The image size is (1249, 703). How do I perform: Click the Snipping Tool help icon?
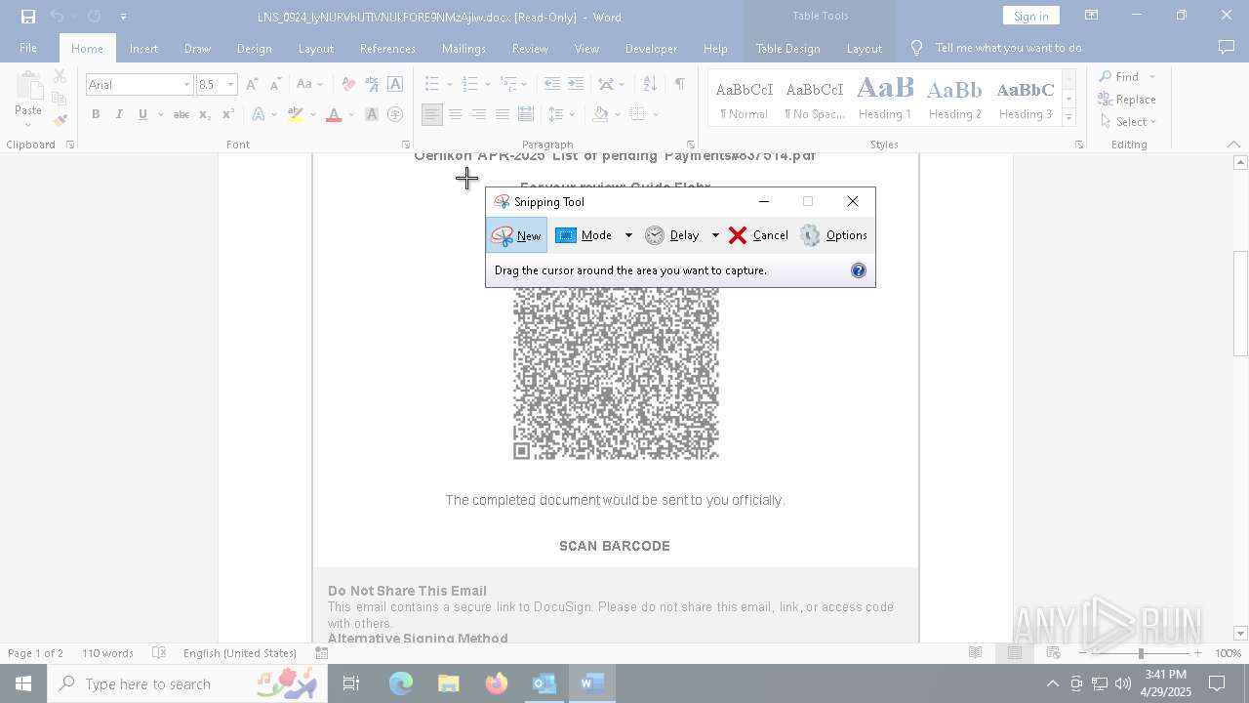click(x=859, y=270)
